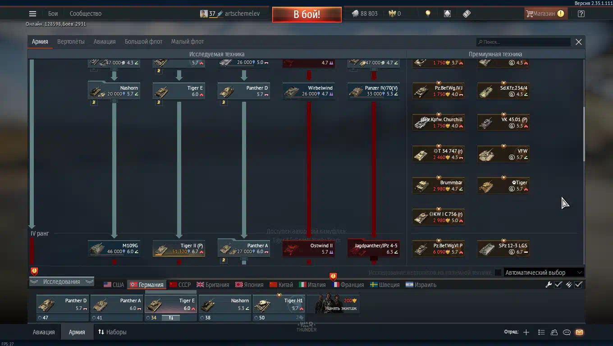This screenshot has width=613, height=346.
Task: Open the artschemelev player profile
Action: (230, 14)
